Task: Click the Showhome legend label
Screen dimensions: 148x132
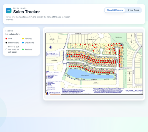Action: point(29,43)
